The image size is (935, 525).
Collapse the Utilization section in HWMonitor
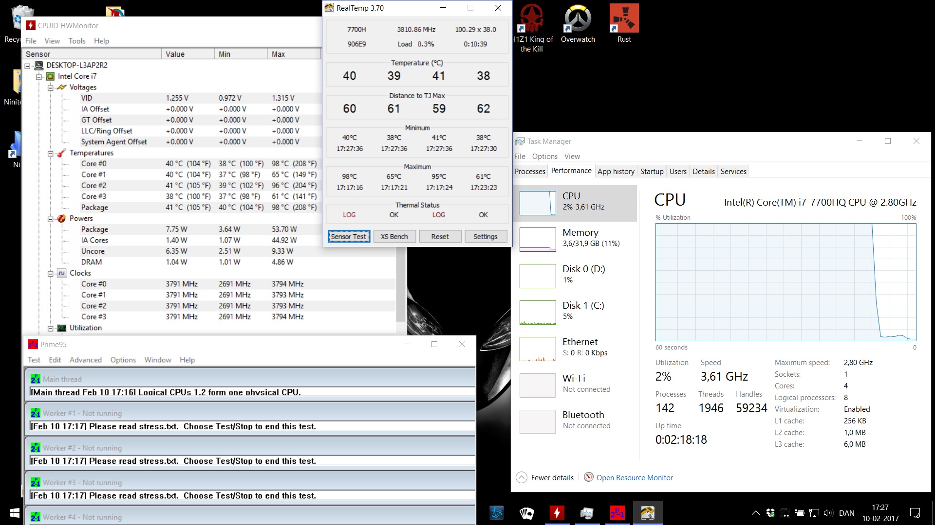click(x=50, y=329)
